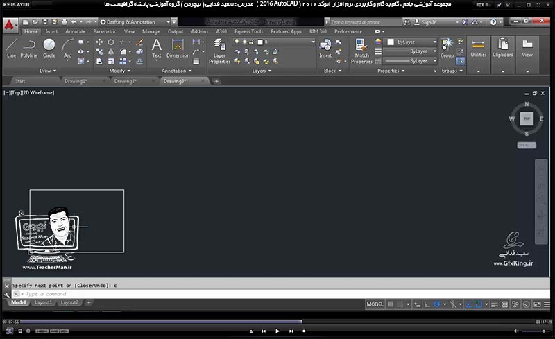The height and width of the screenshot is (339, 555).
Task: Toggle lineweight display in status bar
Action: (x=495, y=304)
